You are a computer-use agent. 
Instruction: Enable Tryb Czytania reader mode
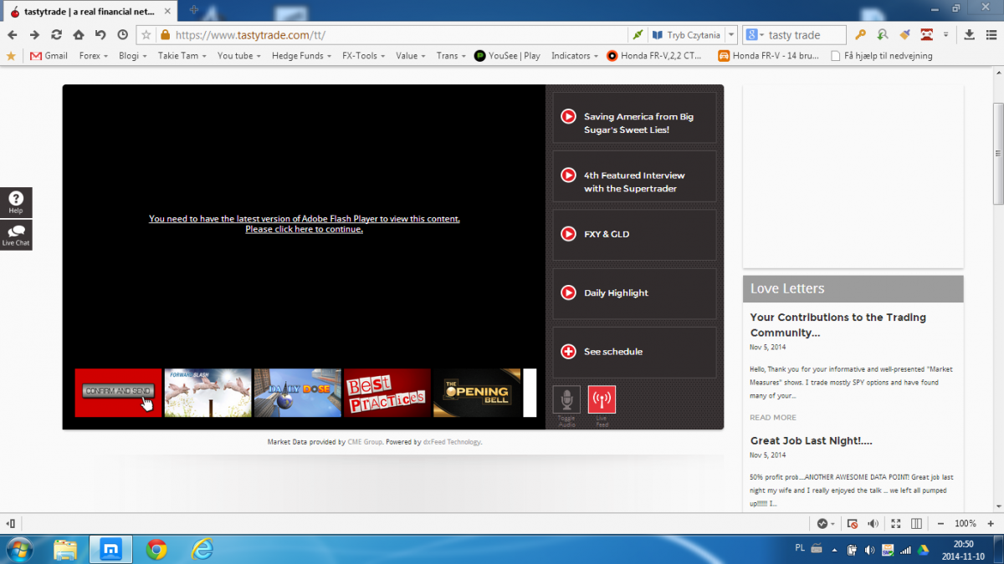point(686,35)
